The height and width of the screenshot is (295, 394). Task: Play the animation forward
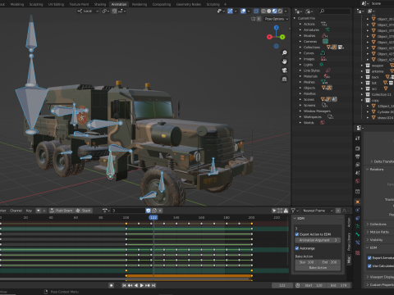pyautogui.click(x=142, y=285)
